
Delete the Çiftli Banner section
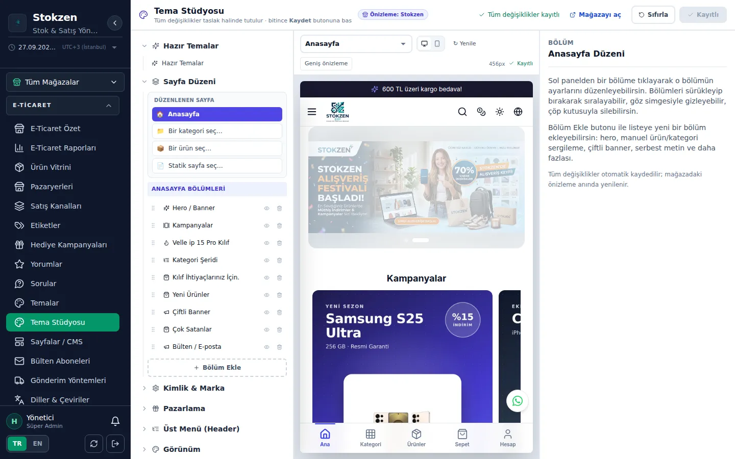pyautogui.click(x=279, y=312)
